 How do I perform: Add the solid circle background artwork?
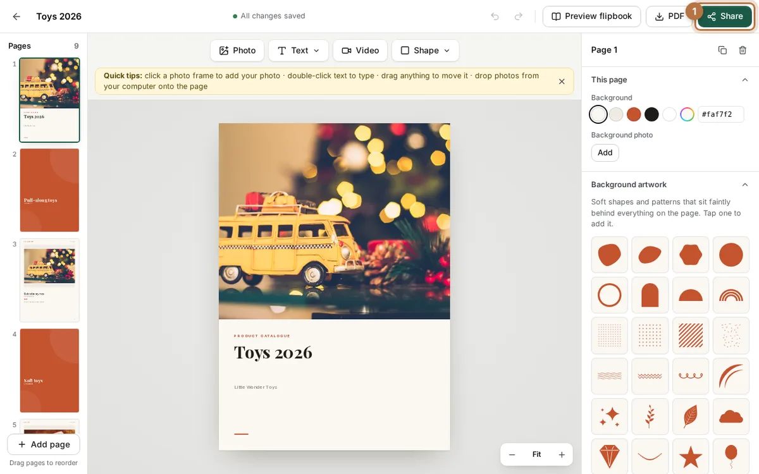(731, 255)
